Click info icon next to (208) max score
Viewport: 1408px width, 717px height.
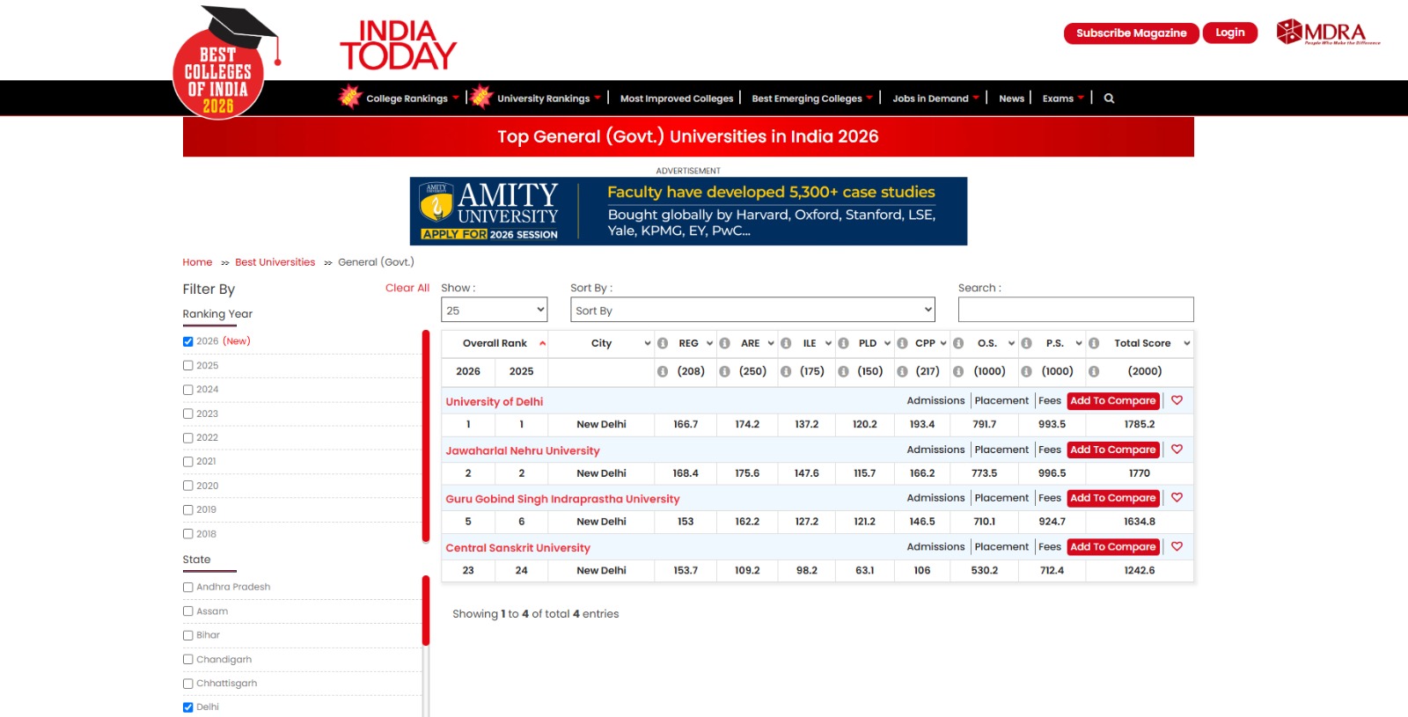(663, 371)
